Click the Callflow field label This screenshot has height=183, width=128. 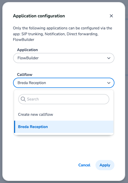(x=25, y=75)
